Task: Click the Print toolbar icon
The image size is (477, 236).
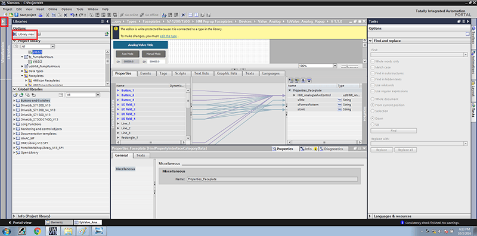Action: [x=41, y=14]
